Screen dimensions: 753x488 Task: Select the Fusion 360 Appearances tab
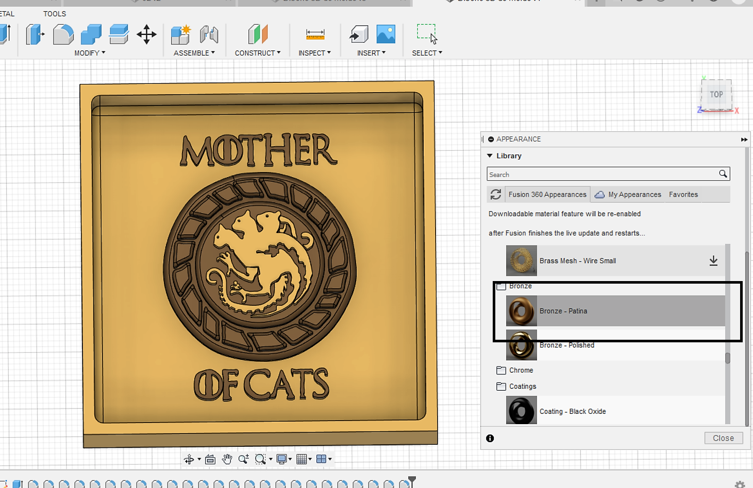547,194
